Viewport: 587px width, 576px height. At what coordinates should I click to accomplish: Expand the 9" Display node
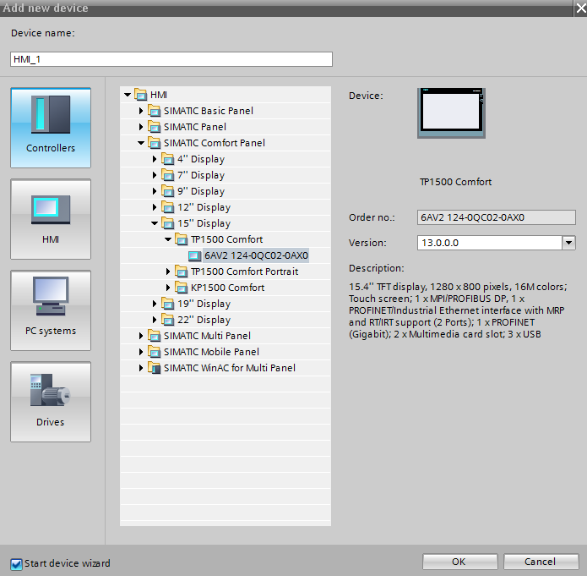[155, 192]
